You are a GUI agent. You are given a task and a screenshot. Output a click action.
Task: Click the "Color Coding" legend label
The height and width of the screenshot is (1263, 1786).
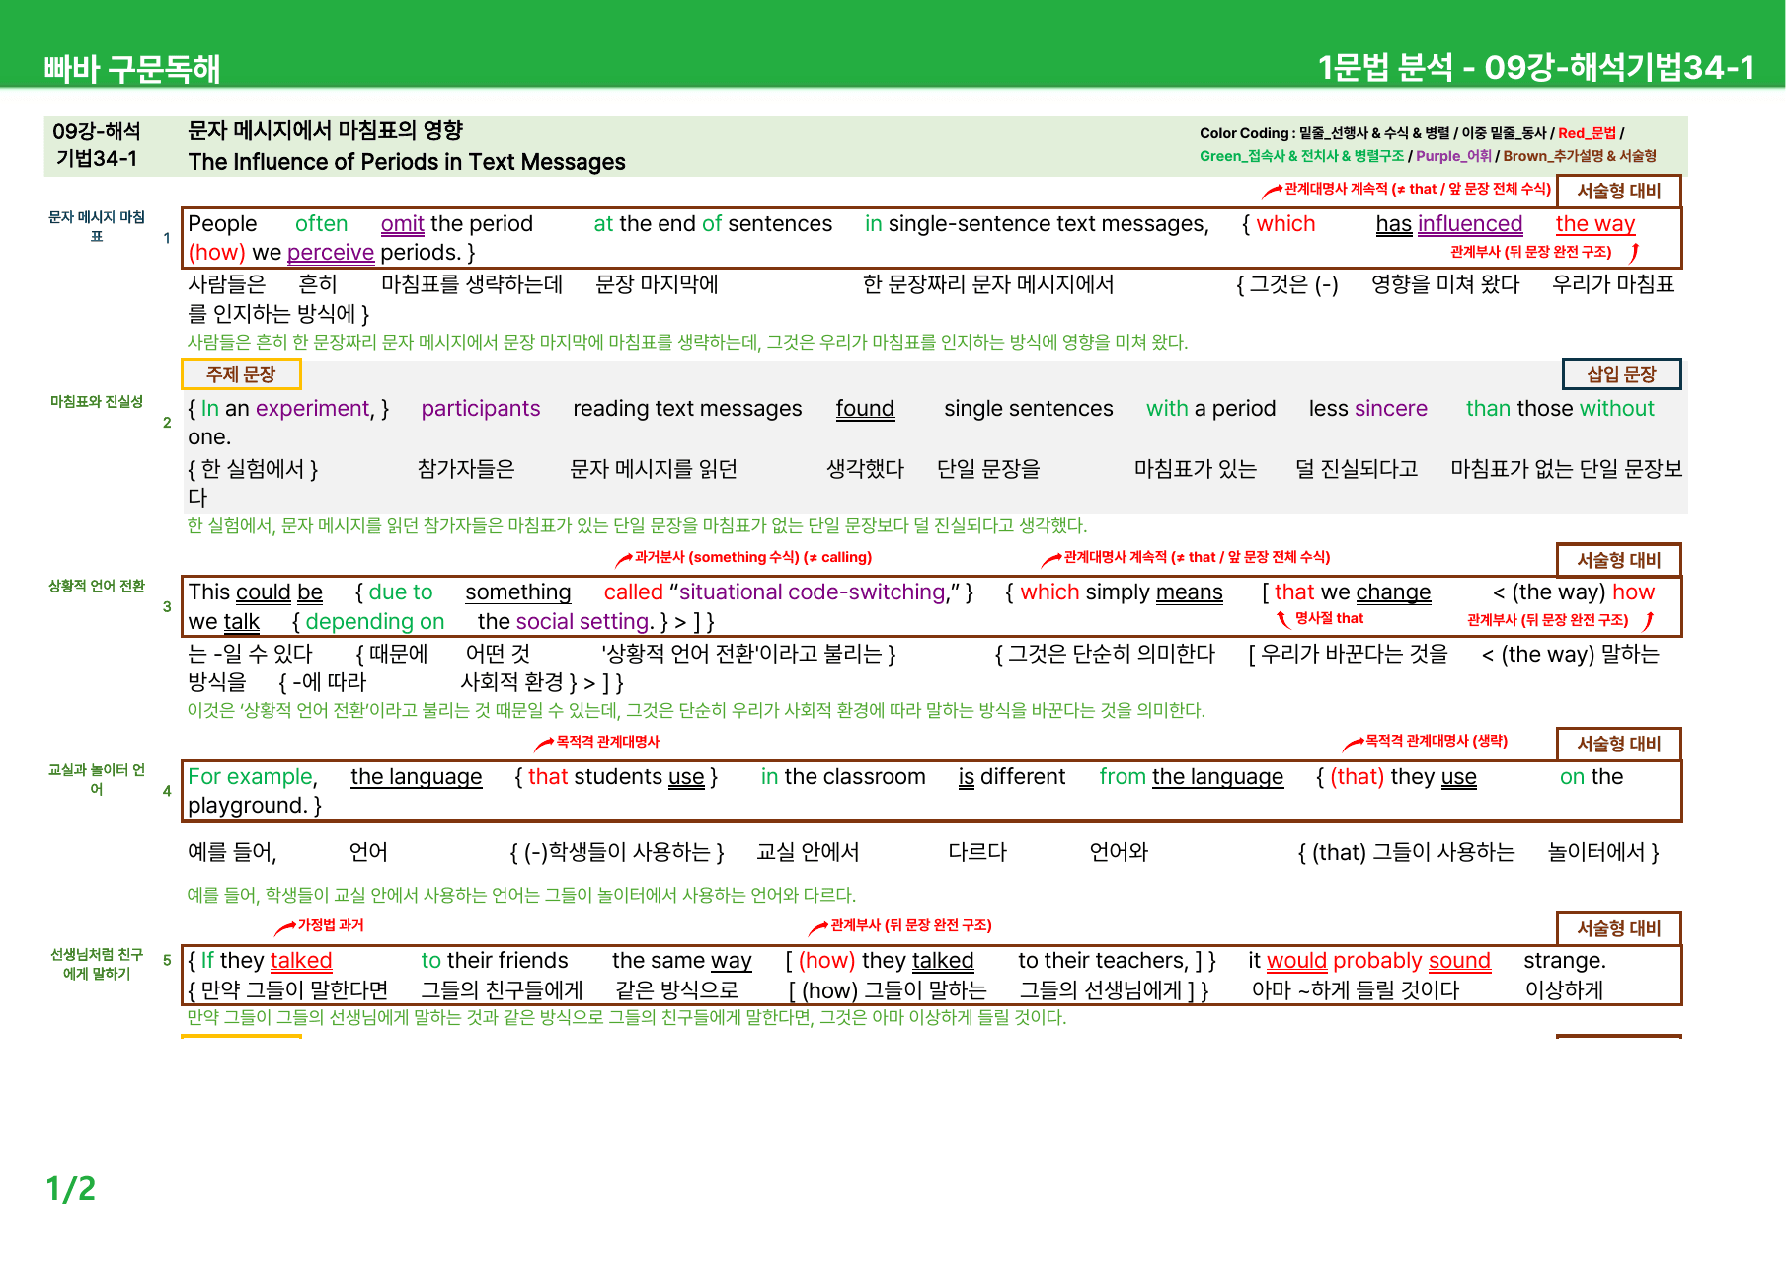1244,133
